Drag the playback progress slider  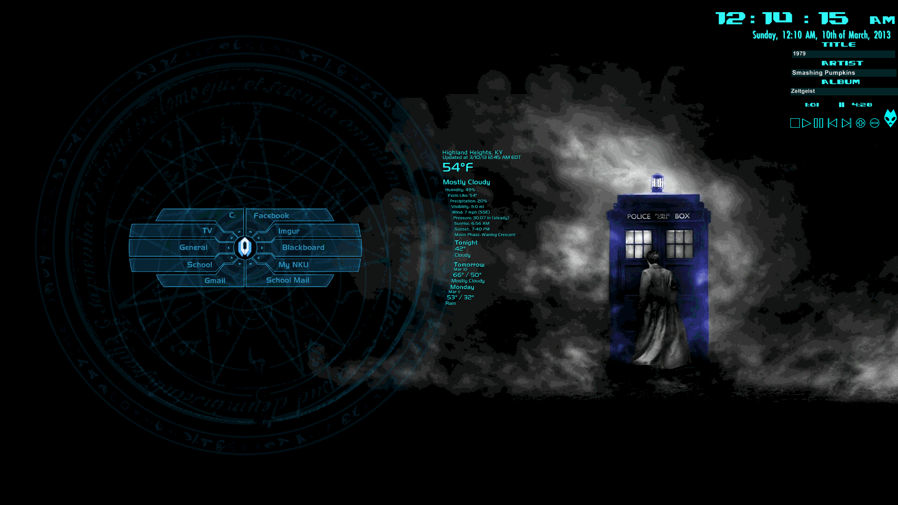pyautogui.click(x=840, y=105)
